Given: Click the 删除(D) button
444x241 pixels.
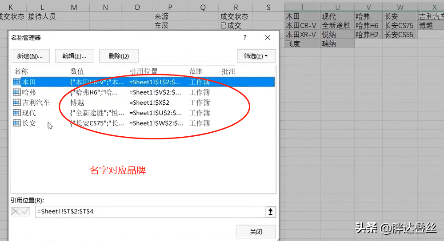Looking at the screenshot, I should click(119, 56).
